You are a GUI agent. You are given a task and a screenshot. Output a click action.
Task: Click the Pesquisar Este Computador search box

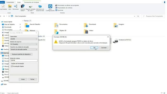click(153, 16)
